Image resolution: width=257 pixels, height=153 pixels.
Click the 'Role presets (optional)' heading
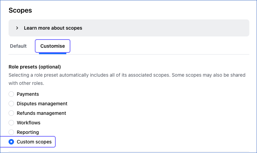pyautogui.click(x=35, y=67)
